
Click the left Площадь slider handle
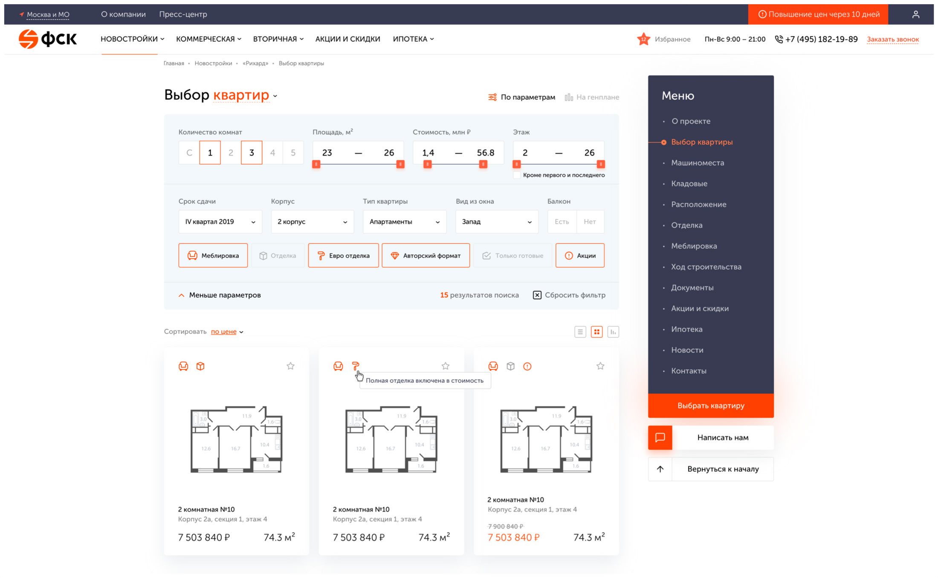(x=316, y=164)
